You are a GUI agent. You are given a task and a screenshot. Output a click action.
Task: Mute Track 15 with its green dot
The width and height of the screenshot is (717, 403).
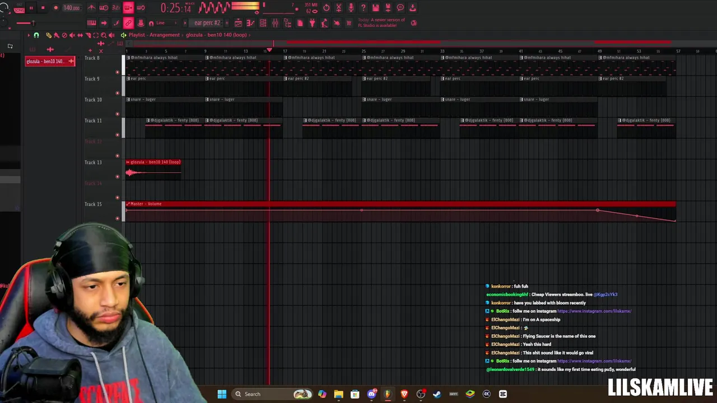click(x=117, y=218)
